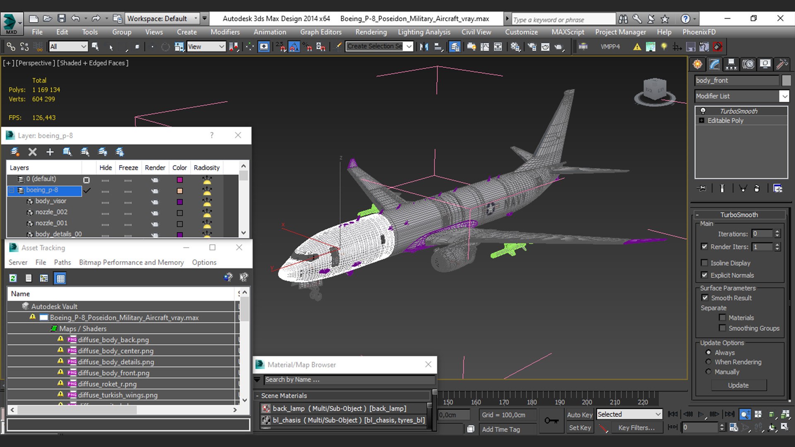This screenshot has height=447, width=795.
Task: Toggle the Explicit Normals checkbox
Action: (x=704, y=275)
